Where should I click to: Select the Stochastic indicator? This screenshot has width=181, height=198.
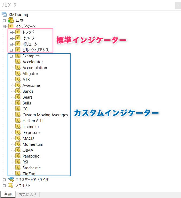[31, 168]
